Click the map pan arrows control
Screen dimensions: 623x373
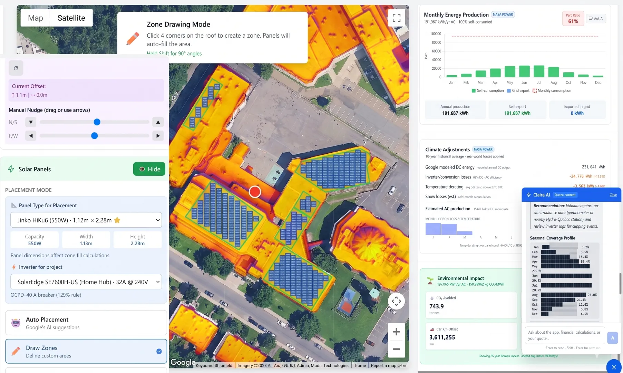coord(396,301)
